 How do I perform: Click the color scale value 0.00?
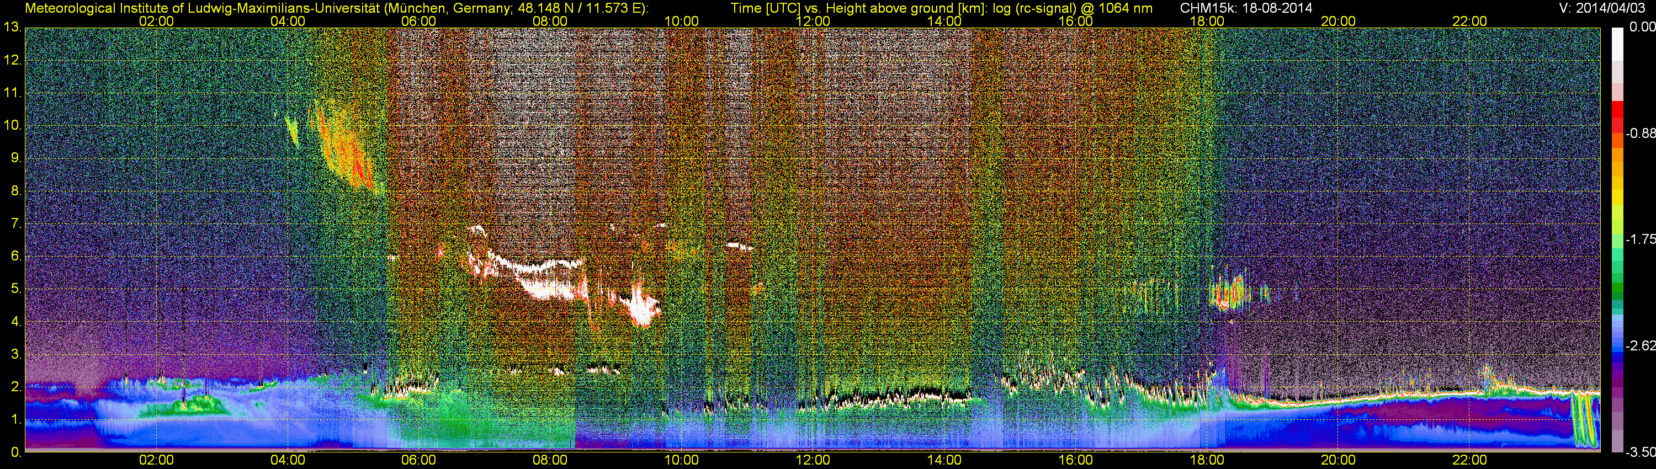click(x=1642, y=27)
